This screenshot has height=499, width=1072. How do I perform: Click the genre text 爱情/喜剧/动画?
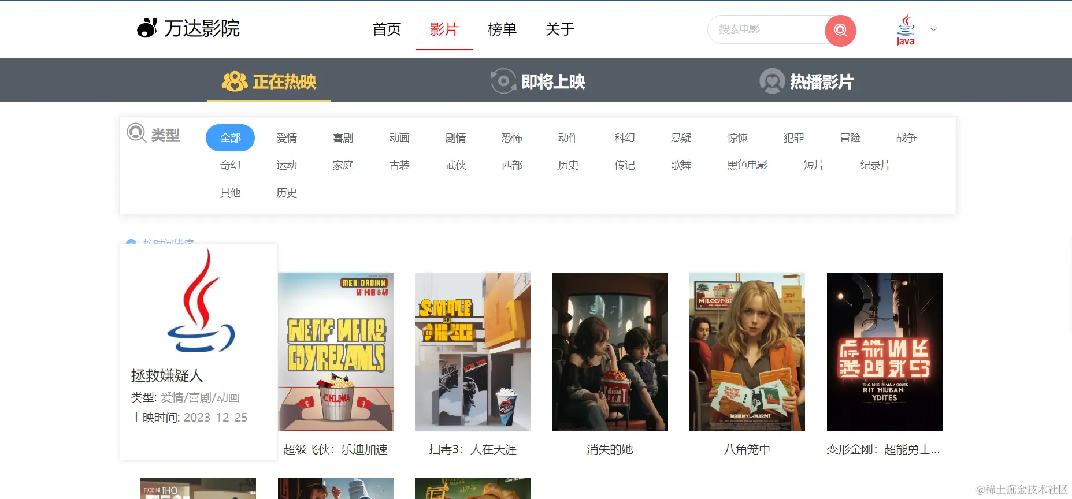point(200,397)
